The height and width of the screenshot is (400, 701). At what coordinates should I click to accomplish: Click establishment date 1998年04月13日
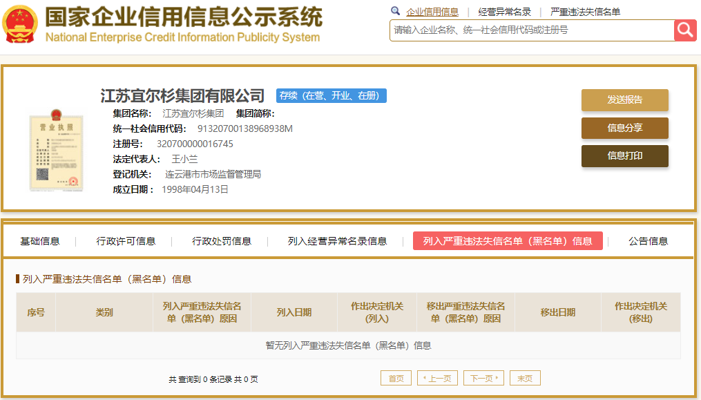pos(195,190)
